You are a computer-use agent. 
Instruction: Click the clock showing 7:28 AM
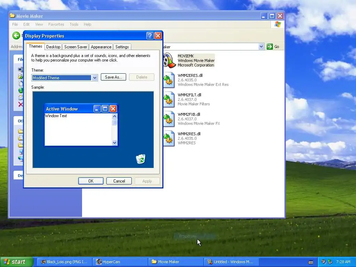tap(343, 262)
